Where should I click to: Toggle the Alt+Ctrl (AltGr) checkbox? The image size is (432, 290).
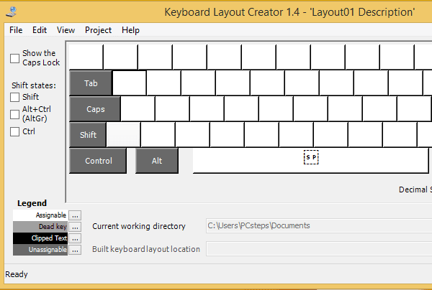(x=14, y=114)
